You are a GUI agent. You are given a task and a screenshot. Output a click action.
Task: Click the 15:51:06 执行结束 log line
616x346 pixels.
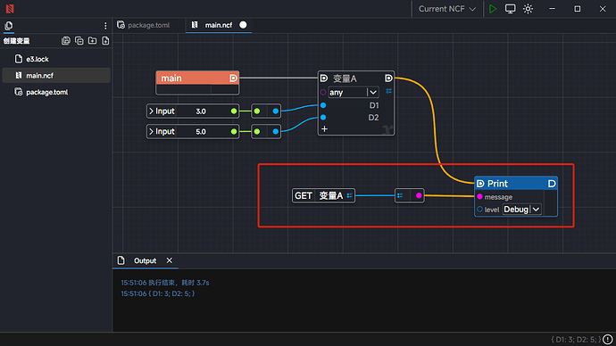click(x=165, y=283)
